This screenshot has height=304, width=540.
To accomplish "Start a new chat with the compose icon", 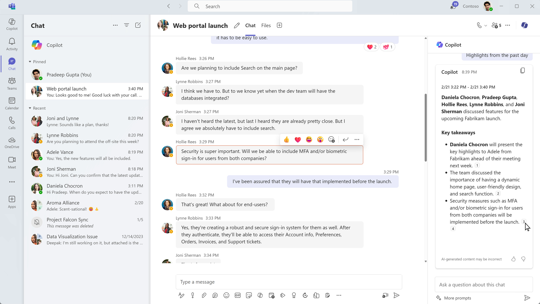I will (138, 25).
